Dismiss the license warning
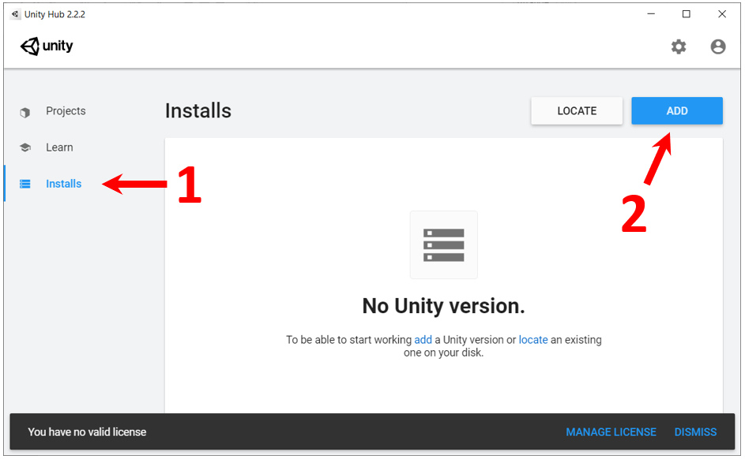This screenshot has height=459, width=745. click(x=695, y=432)
